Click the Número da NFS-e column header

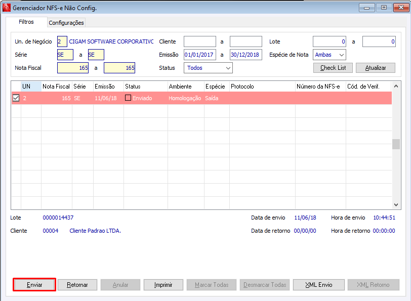point(320,87)
